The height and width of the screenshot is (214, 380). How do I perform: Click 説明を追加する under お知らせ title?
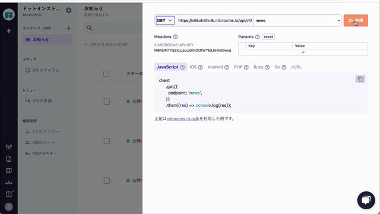(x=96, y=15)
